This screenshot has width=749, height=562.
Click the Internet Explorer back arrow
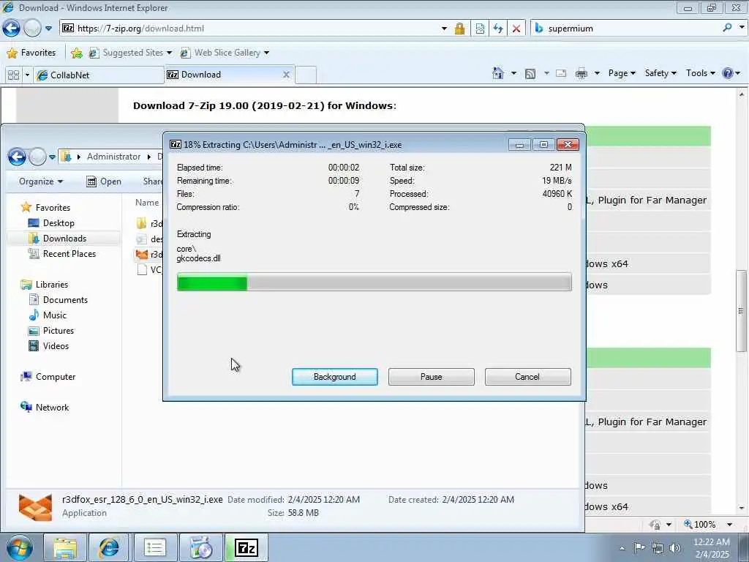pos(12,29)
